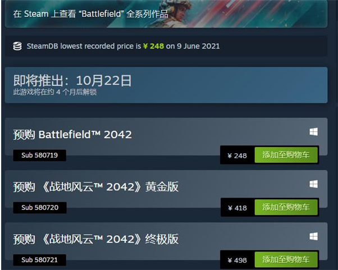Add the 终极版 Ultimate edition to cart
The height and width of the screenshot is (270, 338).
tap(286, 260)
